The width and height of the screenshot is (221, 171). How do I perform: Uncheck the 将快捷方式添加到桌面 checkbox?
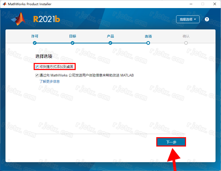click(37, 67)
